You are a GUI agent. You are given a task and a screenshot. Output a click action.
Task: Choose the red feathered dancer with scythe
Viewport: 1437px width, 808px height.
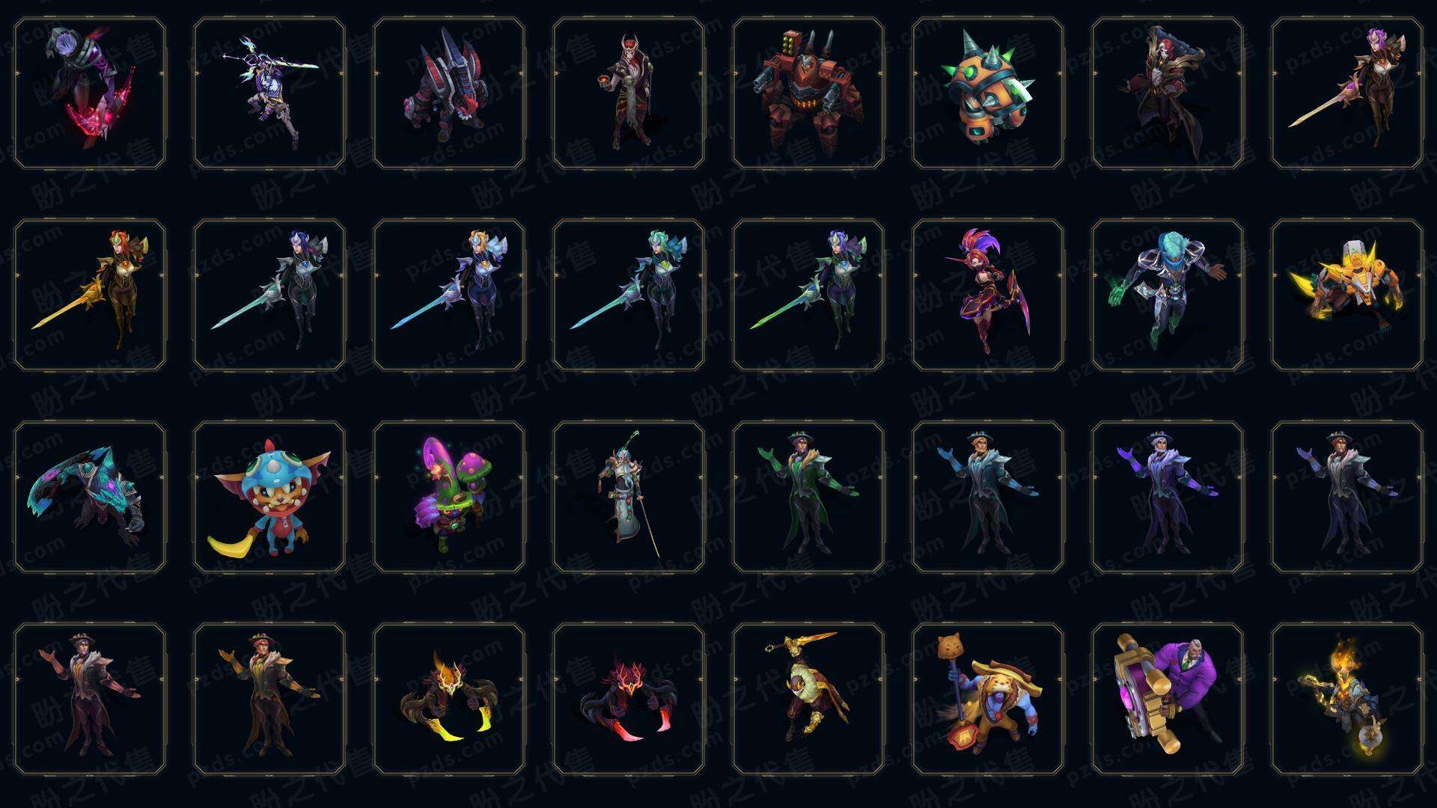point(988,295)
